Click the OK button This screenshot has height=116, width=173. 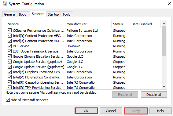86,111
